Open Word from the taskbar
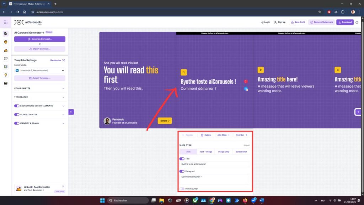Screen dimensions: 364x205 tap(262, 200)
